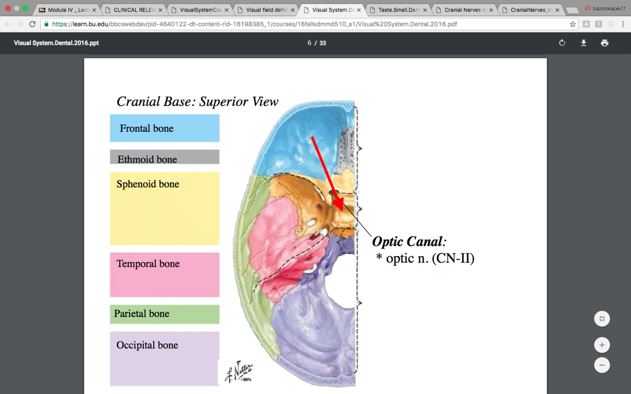The image size is (631, 394).
Task: Go back to the previous page
Action: pos(8,24)
